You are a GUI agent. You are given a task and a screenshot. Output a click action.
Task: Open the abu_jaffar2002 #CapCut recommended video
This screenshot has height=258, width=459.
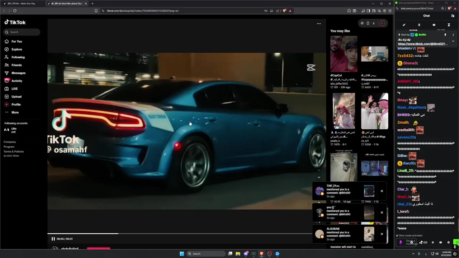(344, 54)
